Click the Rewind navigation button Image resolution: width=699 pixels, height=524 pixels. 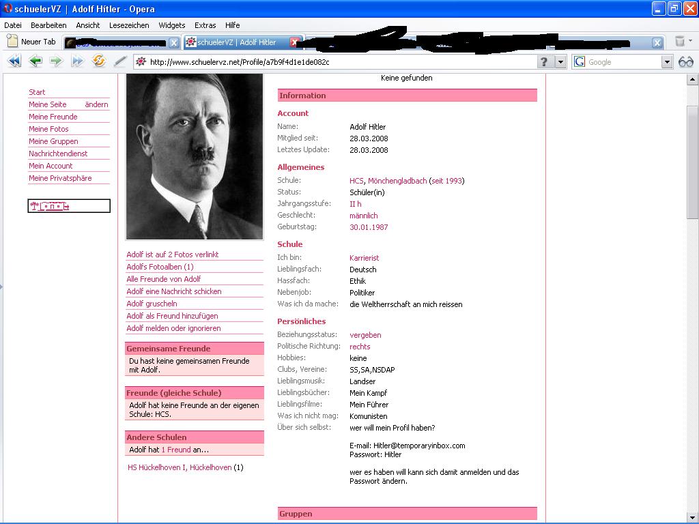(14, 61)
